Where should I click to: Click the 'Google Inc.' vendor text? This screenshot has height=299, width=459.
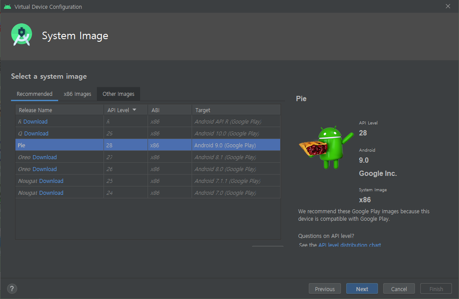(x=378, y=173)
